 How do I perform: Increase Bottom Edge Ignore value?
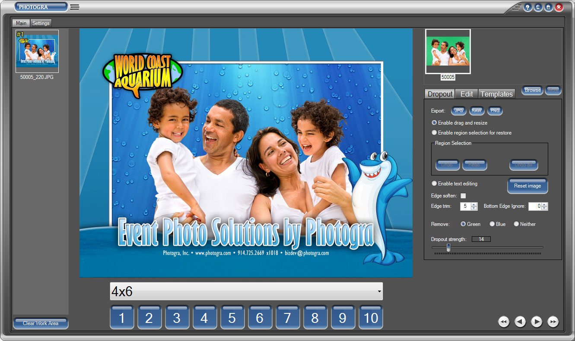coord(544,204)
